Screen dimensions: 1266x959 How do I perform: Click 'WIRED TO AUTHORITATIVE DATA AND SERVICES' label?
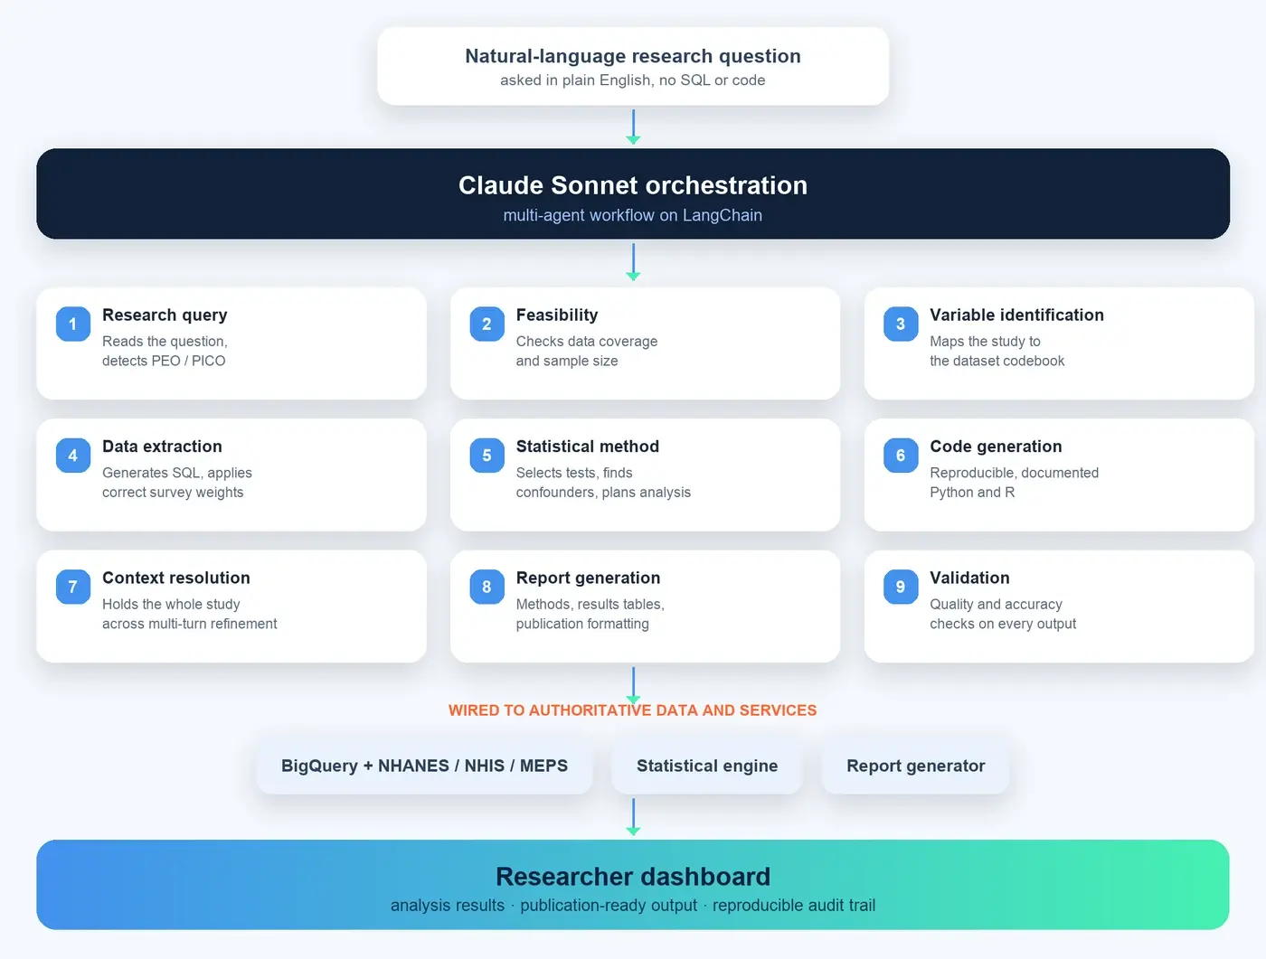[x=633, y=710]
